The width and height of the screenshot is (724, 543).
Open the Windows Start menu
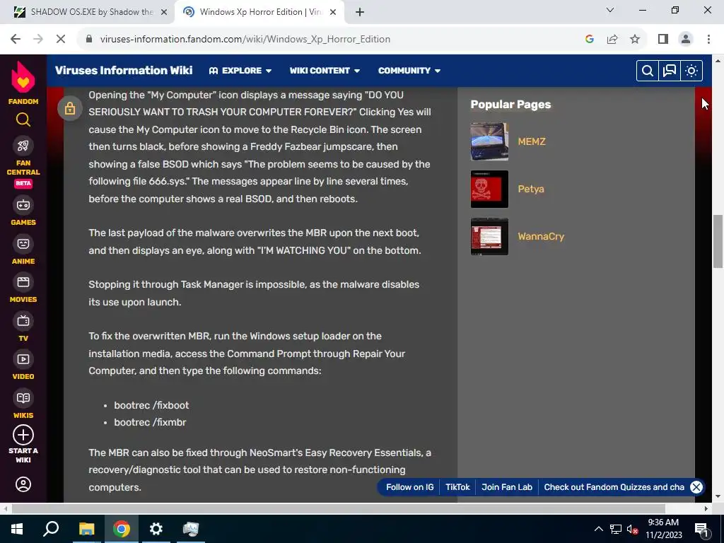[17, 529]
